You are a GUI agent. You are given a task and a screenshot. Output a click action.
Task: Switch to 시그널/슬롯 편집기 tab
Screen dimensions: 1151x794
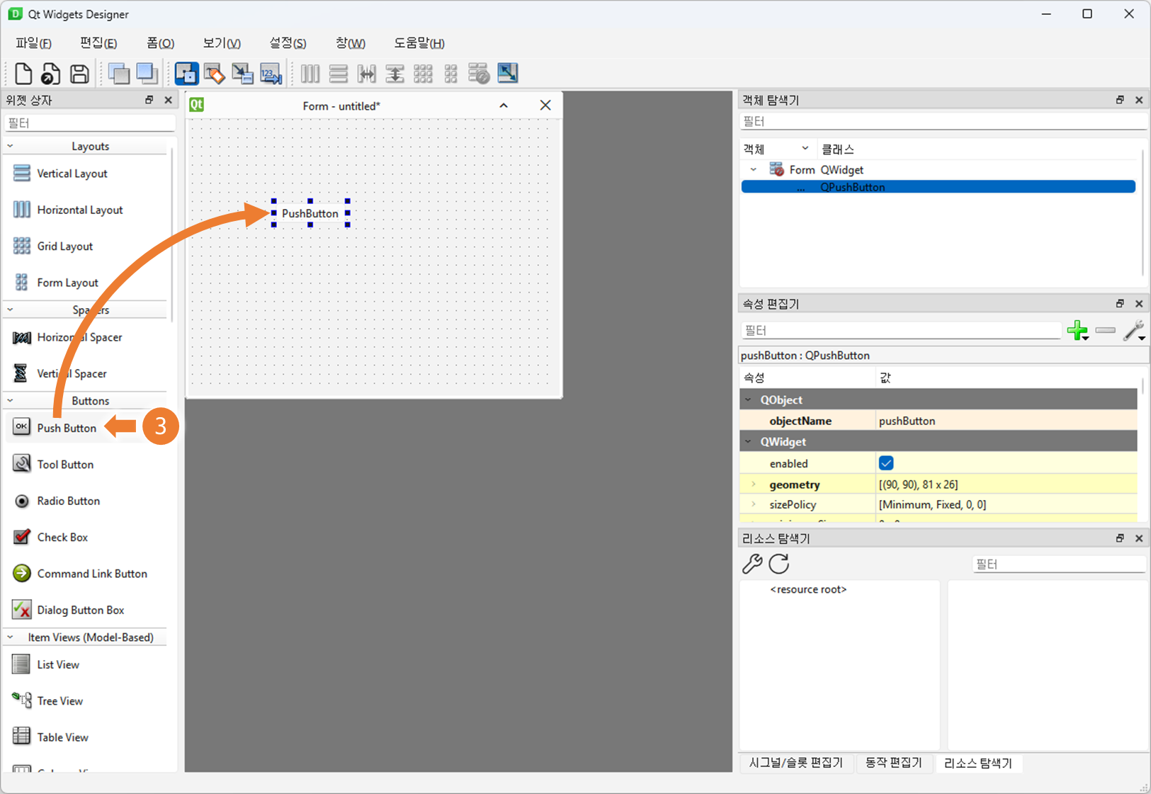(x=796, y=763)
